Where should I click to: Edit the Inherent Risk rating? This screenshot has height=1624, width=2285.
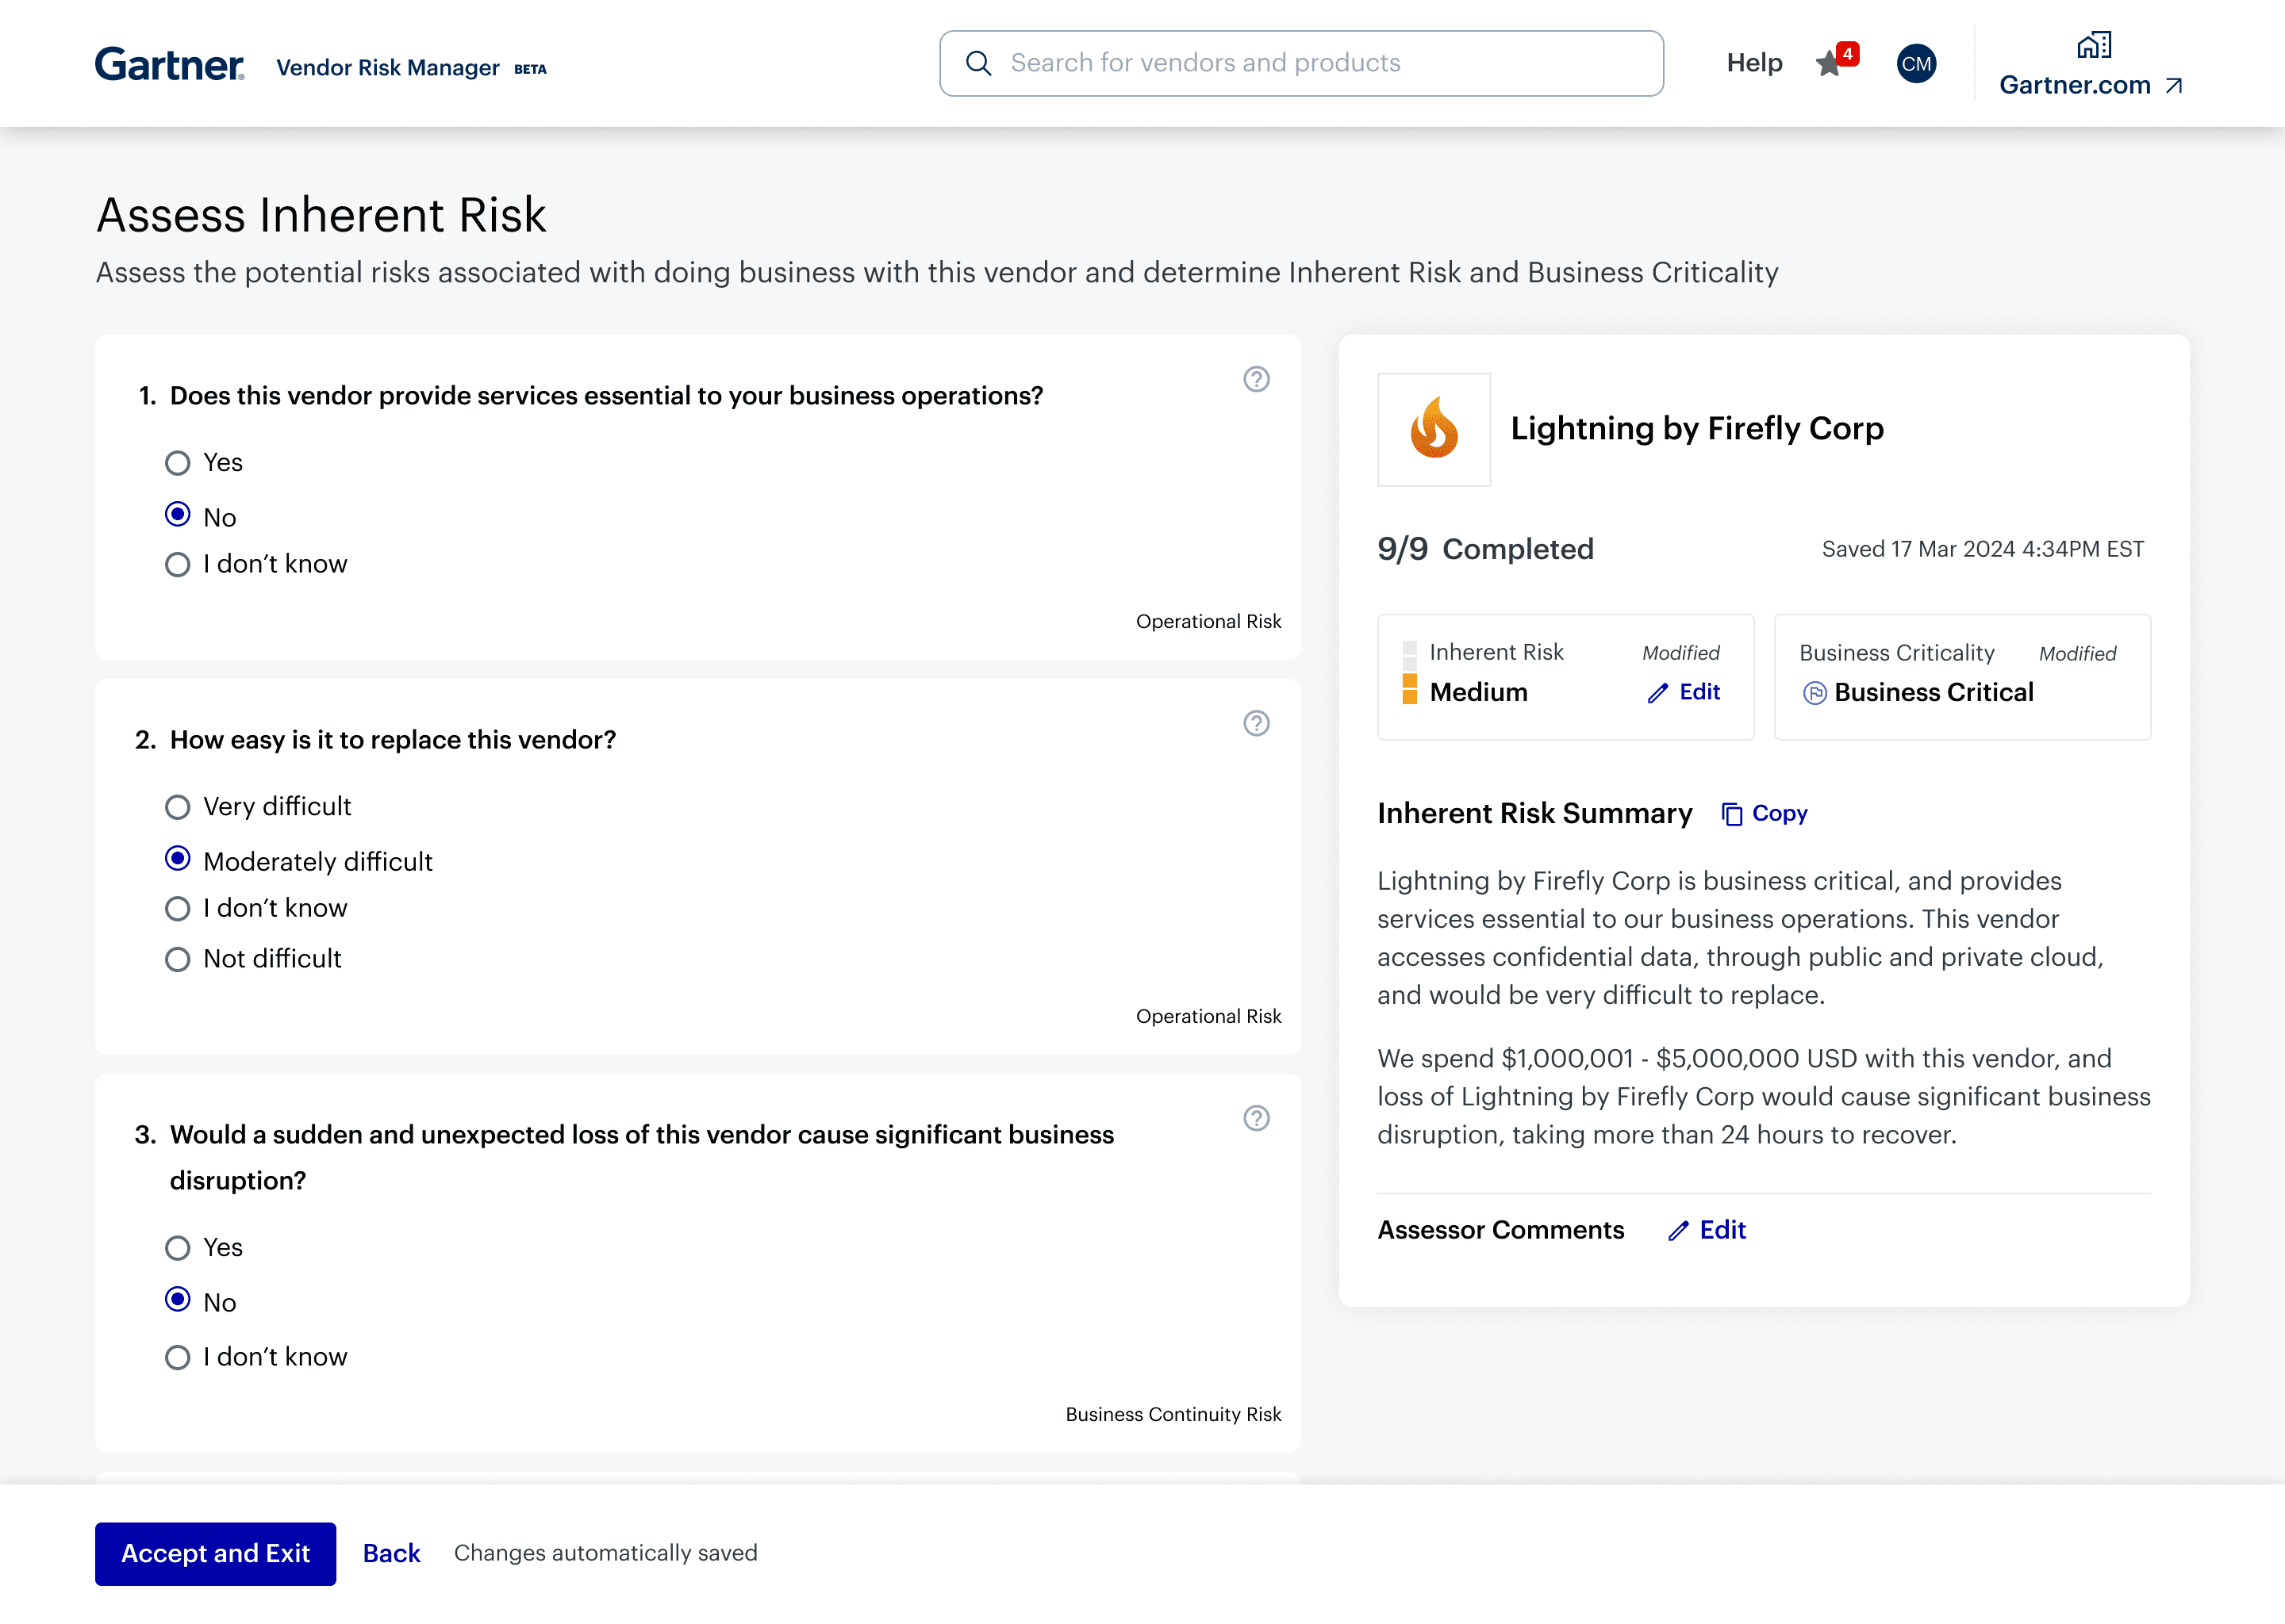(x=1684, y=692)
